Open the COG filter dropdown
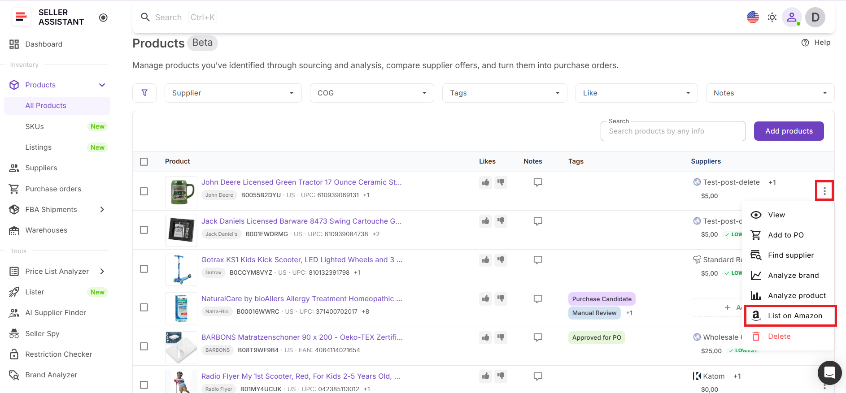Screen dimensions: 846x393 point(372,93)
